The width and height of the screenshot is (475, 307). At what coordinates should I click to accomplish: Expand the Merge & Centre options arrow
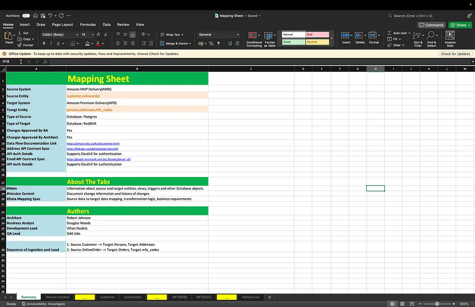point(190,44)
